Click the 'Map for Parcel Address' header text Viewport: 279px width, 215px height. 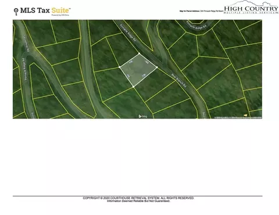tap(201, 11)
